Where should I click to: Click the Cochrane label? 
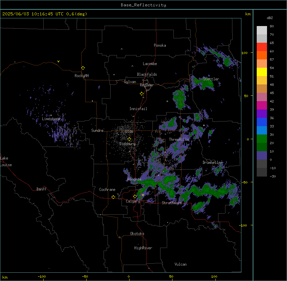pyautogui.click(x=107, y=190)
